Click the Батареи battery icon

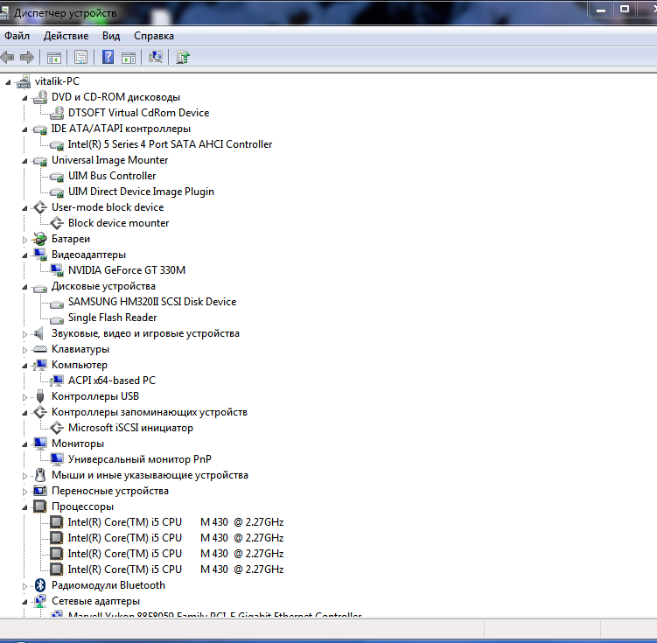40,239
